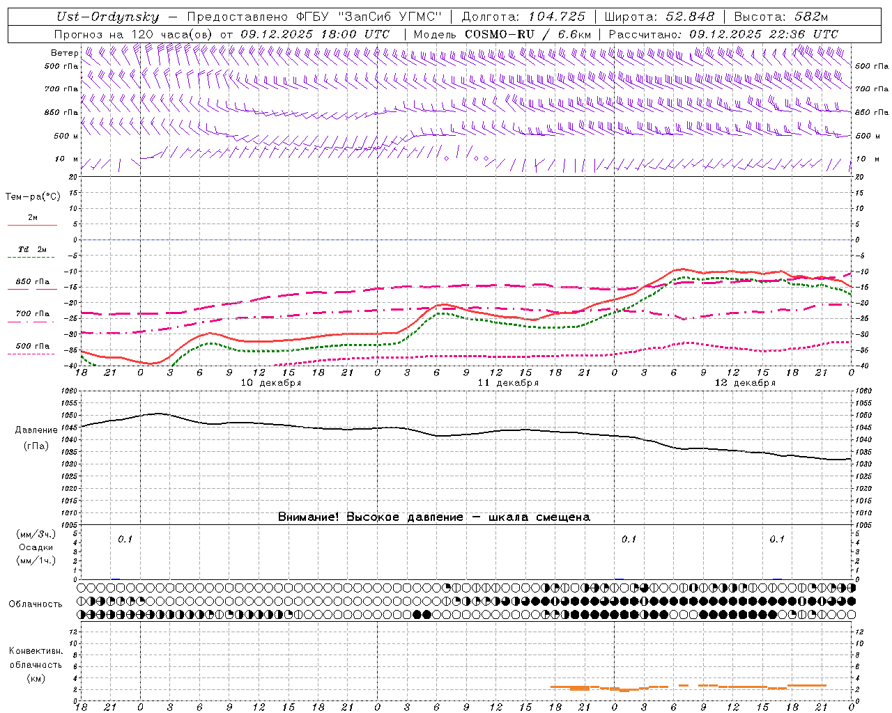Click the "(км)" unit under convective cloudiness
Viewport: 892px width, 713px height.
point(36,678)
